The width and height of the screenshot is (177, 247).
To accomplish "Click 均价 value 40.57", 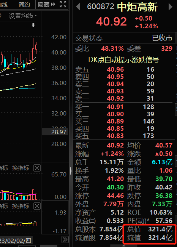I will pos(164,145).
